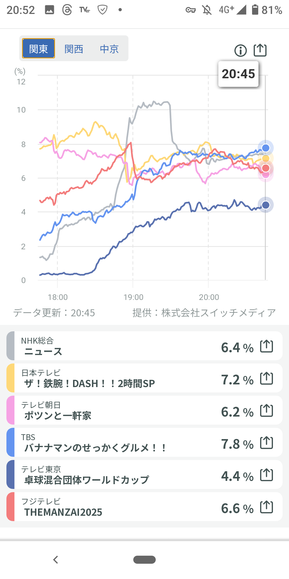Switch to the 関西 region tab
Image resolution: width=289 pixels, height=579 pixels.
[x=74, y=49]
